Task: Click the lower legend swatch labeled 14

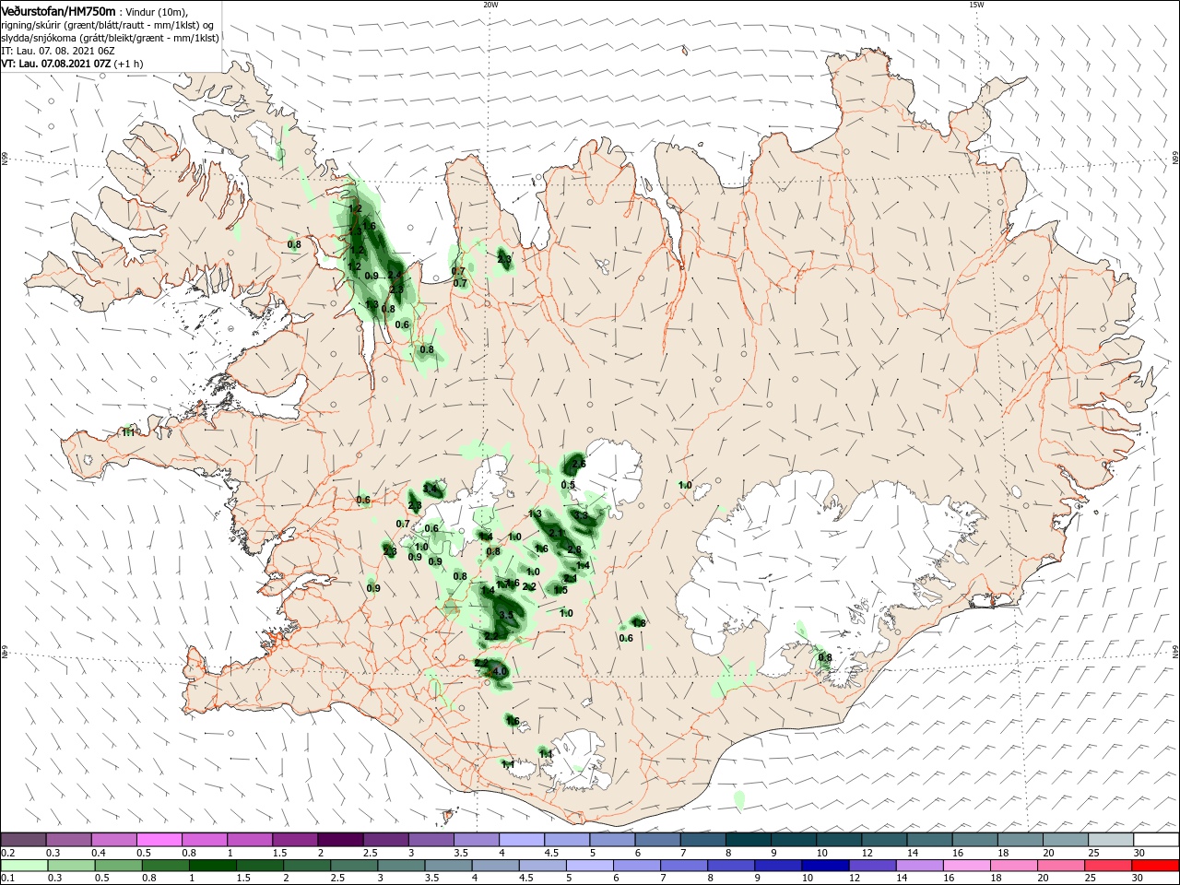Action: coord(920,866)
